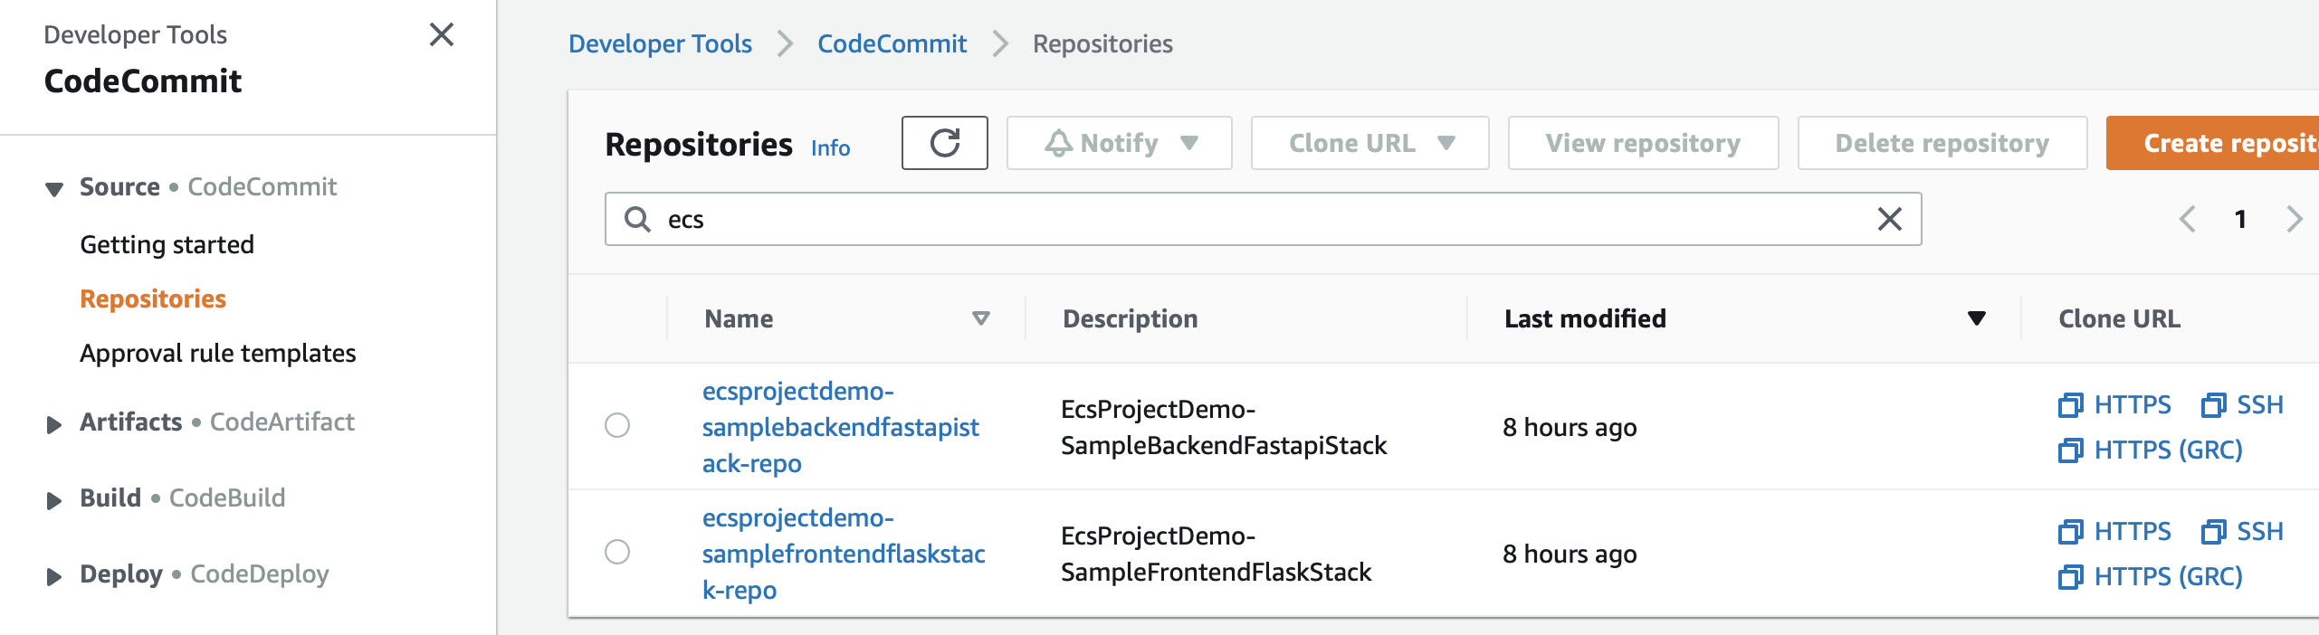Select the samplefrontendflaskstack-repo radio button

coord(617,552)
